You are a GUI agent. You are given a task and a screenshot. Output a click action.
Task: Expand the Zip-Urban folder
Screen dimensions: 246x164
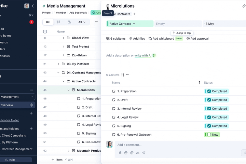64,55
